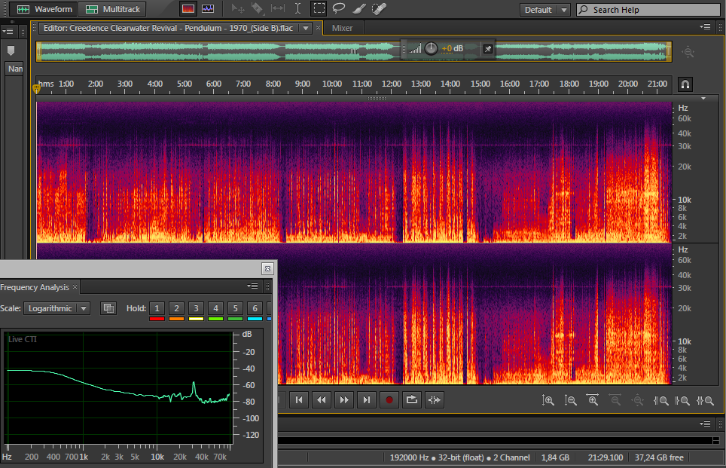
Task: Open the left panel options menu
Action: (x=8, y=31)
